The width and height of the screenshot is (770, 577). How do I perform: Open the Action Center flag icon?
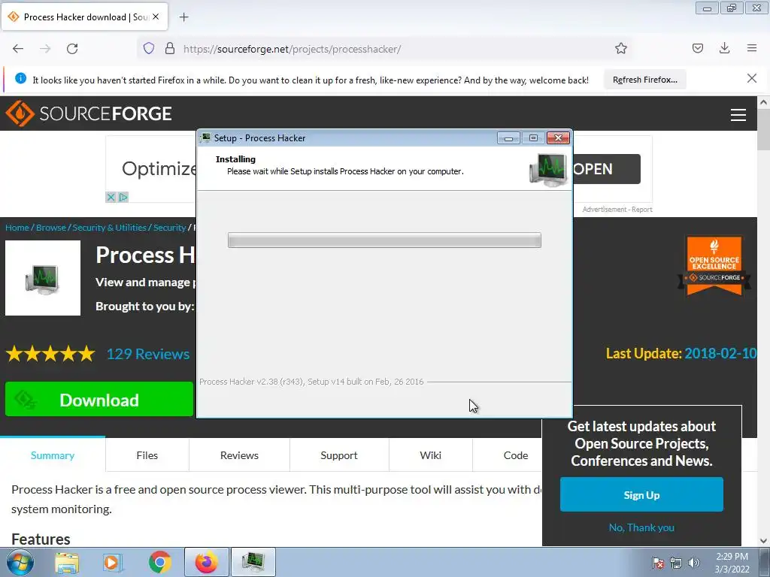(657, 563)
